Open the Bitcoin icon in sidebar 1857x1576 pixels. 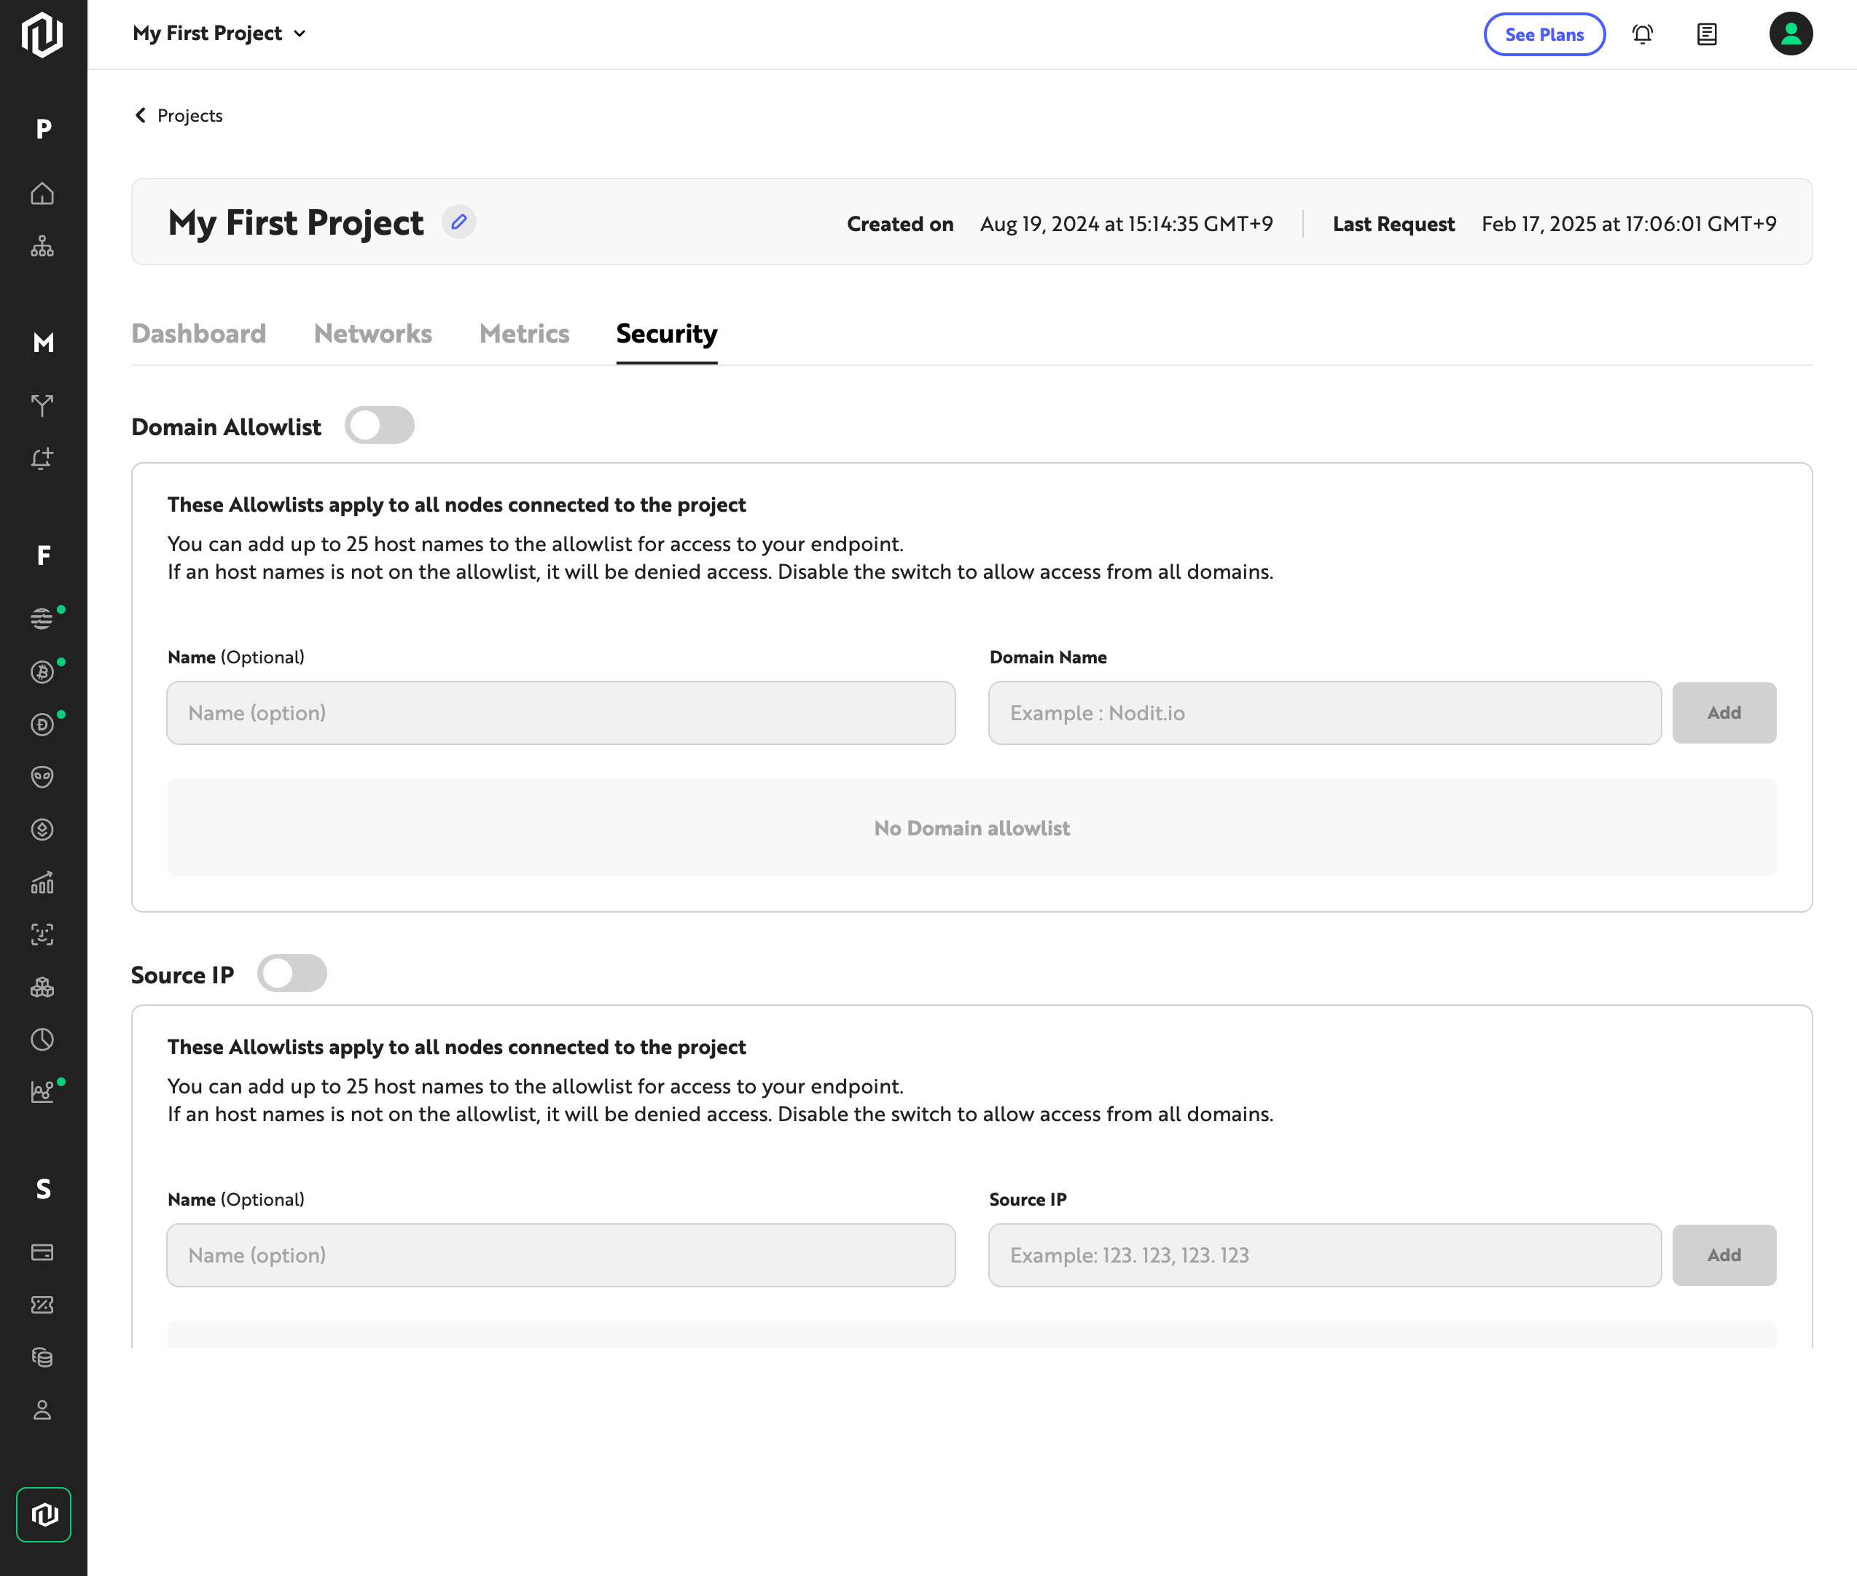[x=42, y=672]
